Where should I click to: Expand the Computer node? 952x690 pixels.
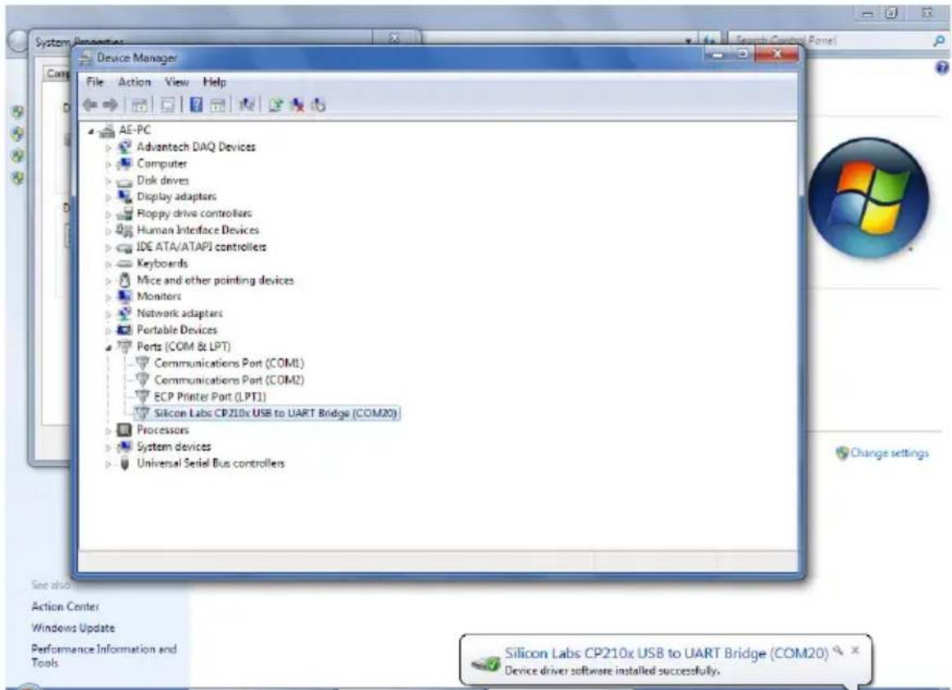pos(108,164)
